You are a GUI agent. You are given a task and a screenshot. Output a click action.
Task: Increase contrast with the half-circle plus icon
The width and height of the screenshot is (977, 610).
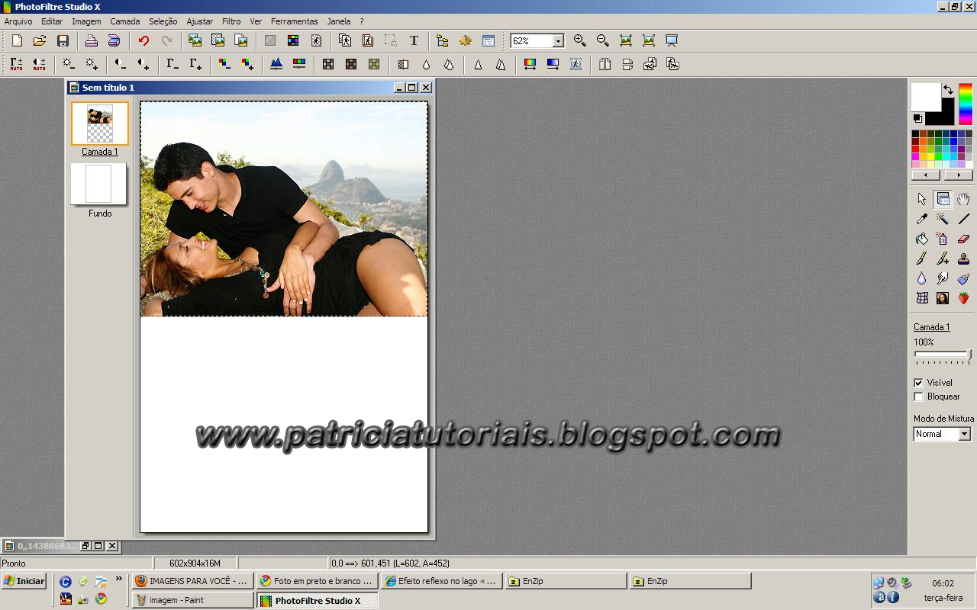pyautogui.click(x=143, y=64)
